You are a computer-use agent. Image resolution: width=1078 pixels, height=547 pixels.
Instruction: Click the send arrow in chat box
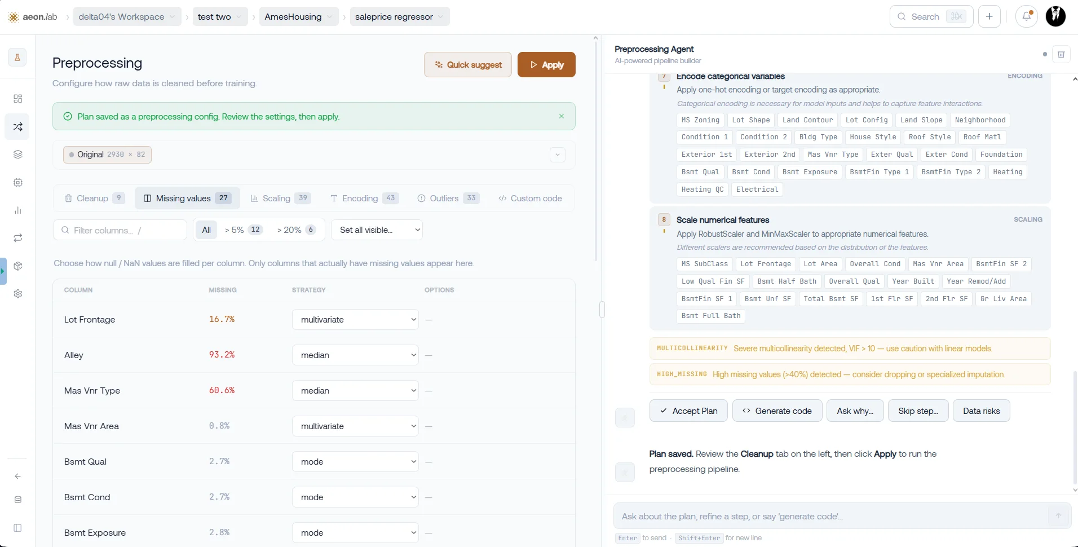(x=1058, y=515)
